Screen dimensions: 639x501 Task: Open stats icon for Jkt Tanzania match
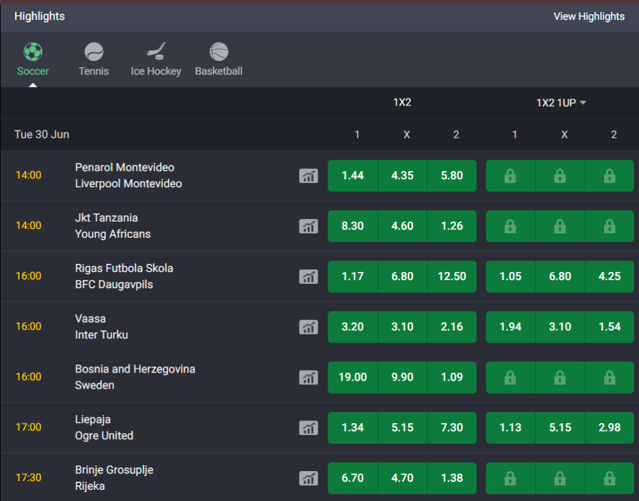tap(308, 226)
